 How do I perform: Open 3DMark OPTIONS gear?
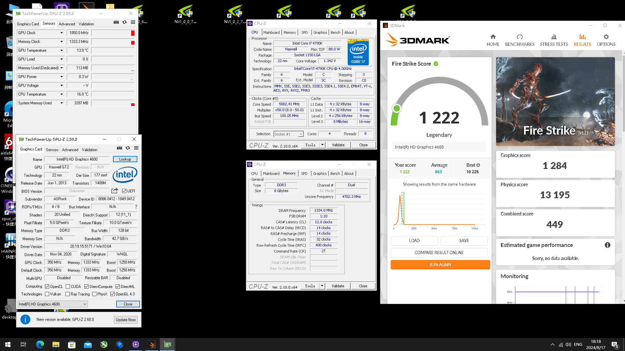pyautogui.click(x=606, y=40)
